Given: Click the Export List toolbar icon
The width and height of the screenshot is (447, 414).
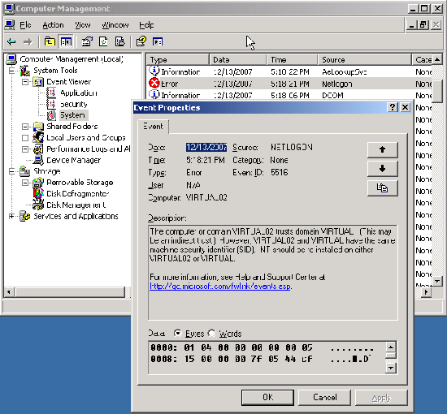Looking at the screenshot, I should (120, 42).
